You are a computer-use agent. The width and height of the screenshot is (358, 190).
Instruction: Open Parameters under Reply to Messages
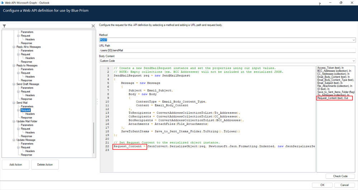click(27, 69)
